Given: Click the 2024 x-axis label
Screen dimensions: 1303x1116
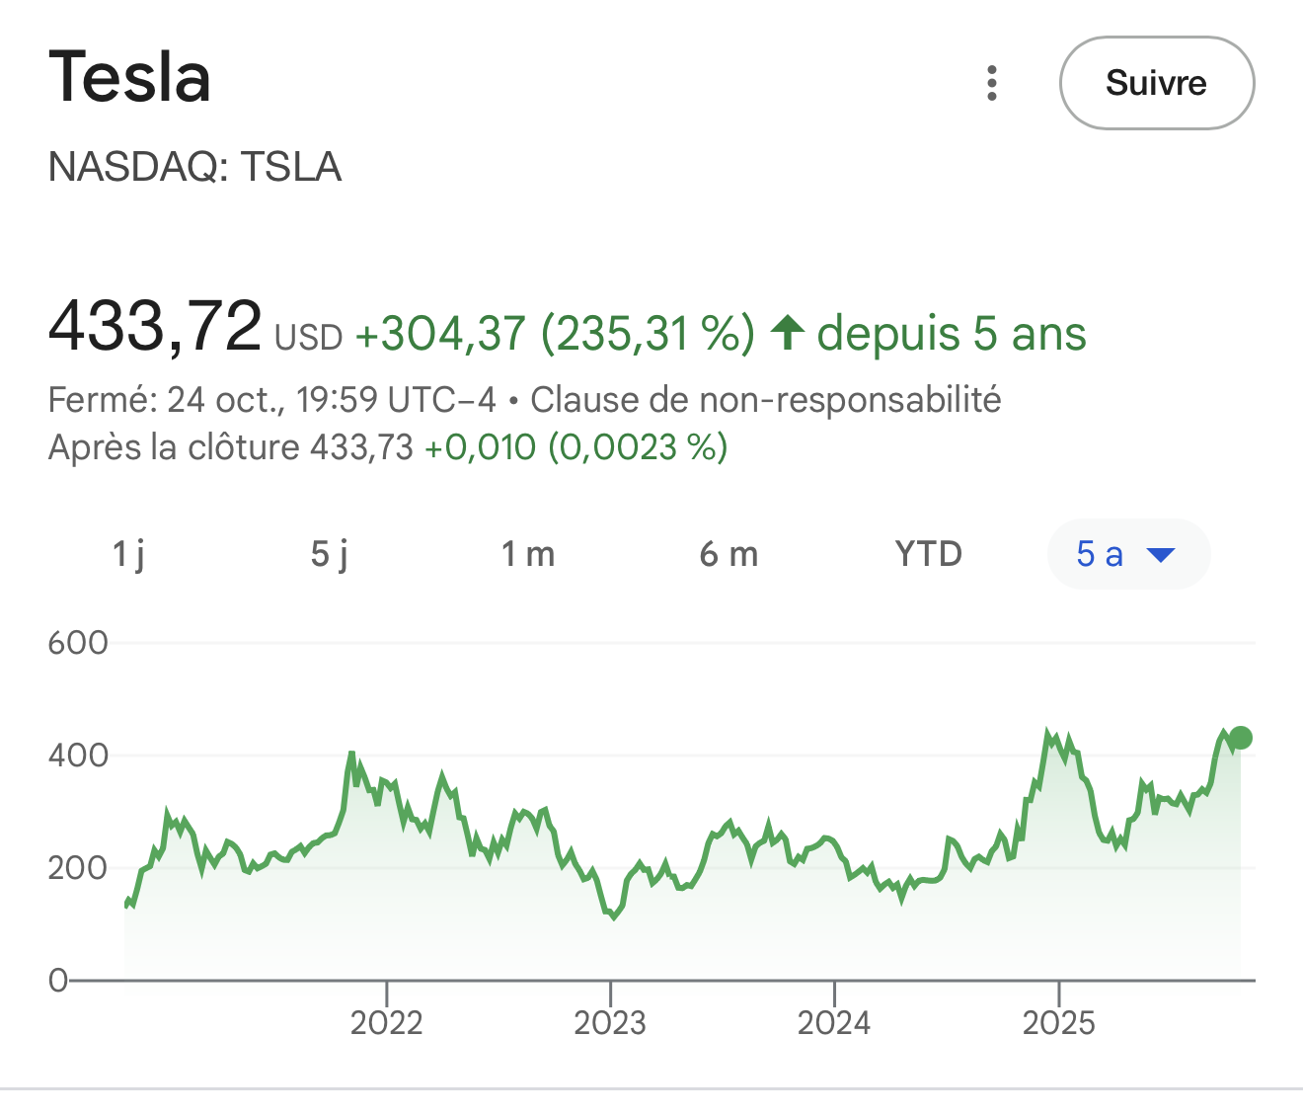Looking at the screenshot, I should tap(834, 1022).
